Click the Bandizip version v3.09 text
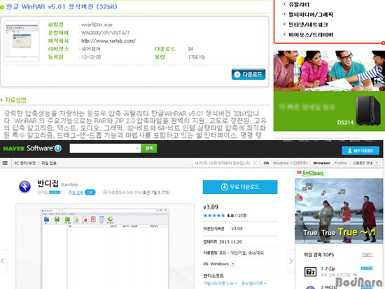 [x=211, y=207]
